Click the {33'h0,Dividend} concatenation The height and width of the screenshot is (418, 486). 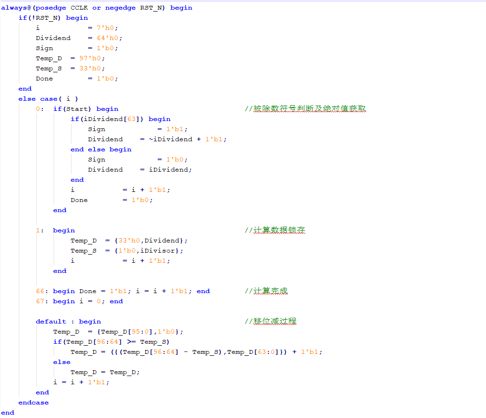coord(149,241)
